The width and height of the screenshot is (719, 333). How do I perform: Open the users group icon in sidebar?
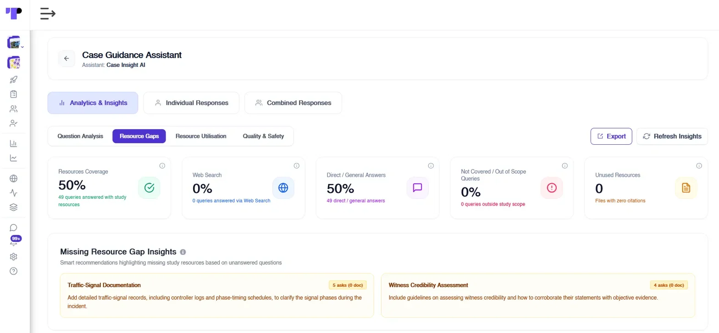pos(14,109)
